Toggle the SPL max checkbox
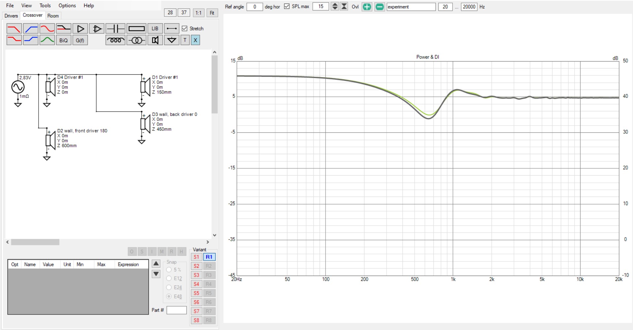This screenshot has width=633, height=330. click(x=287, y=7)
